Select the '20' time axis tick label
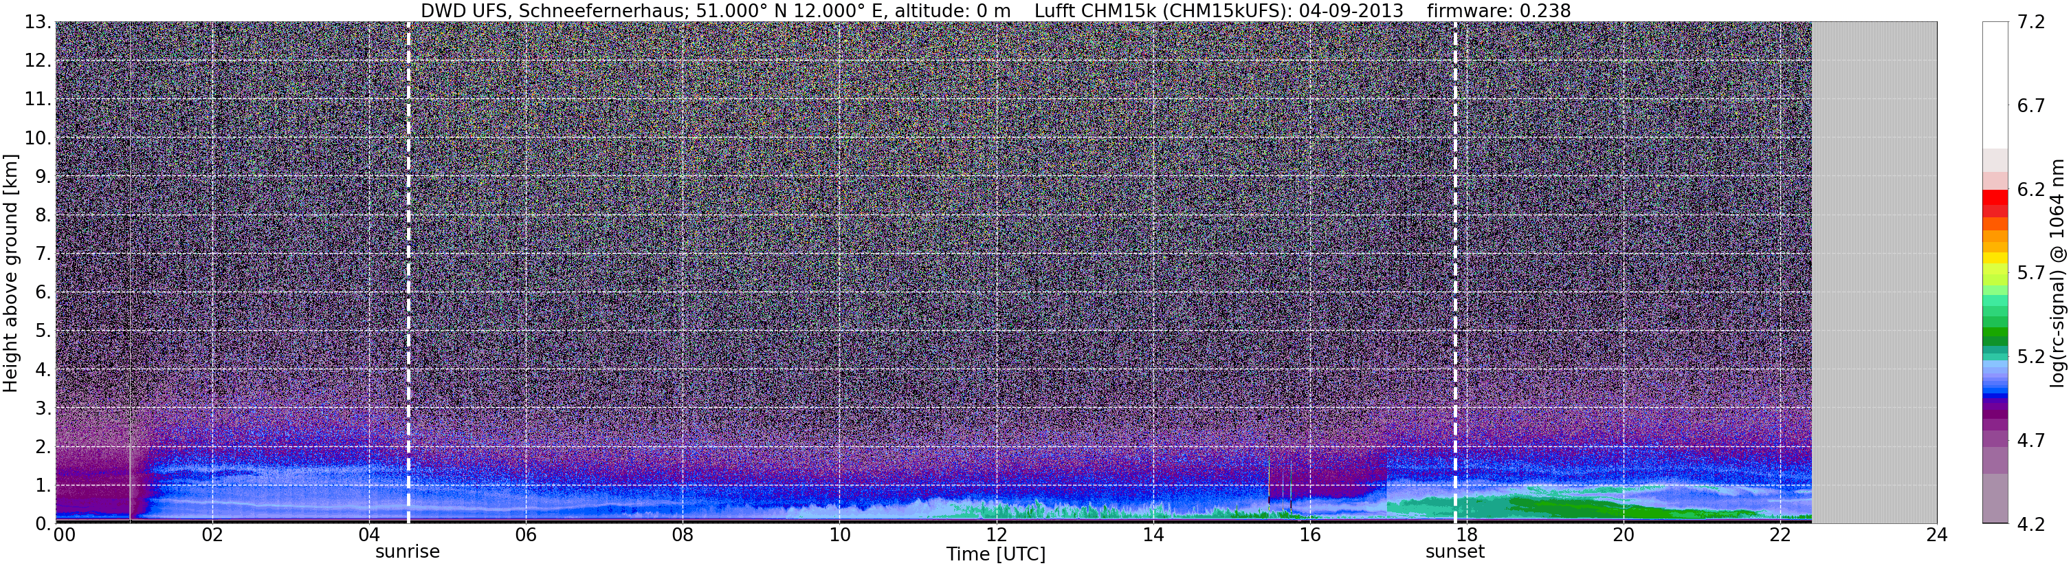This screenshot has height=568, width=2071. [1624, 535]
